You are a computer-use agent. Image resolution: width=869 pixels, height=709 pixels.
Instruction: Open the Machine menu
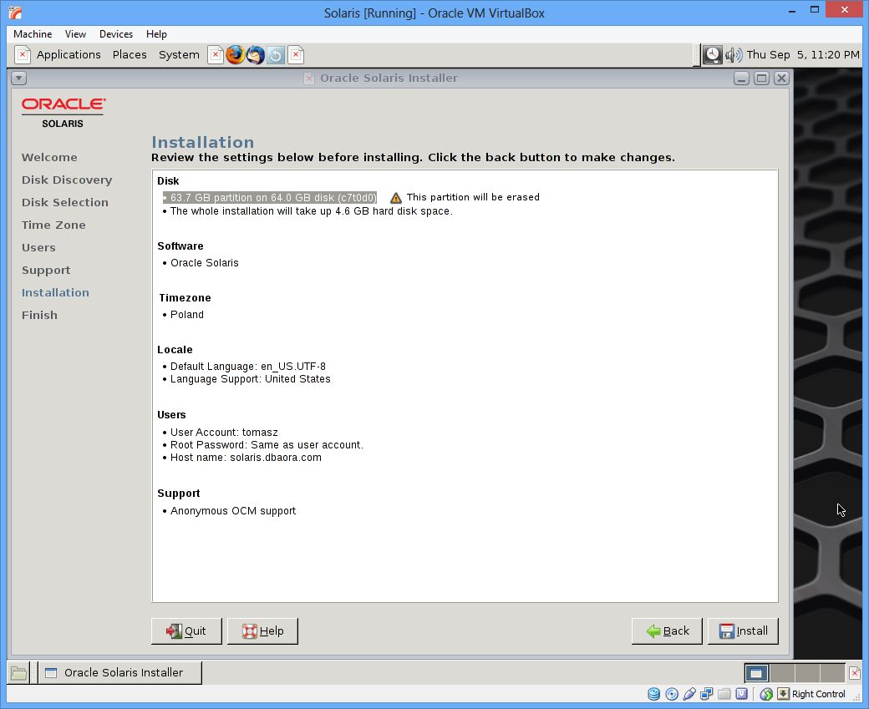pos(33,34)
